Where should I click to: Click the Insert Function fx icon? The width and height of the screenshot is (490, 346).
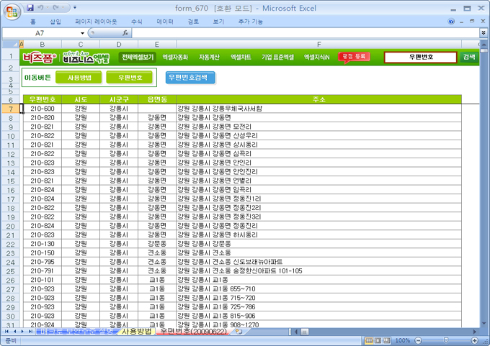coord(125,33)
